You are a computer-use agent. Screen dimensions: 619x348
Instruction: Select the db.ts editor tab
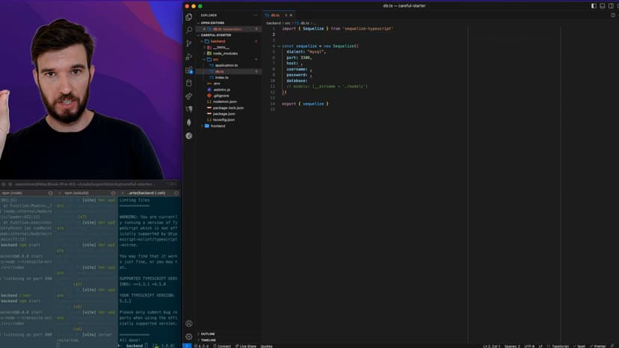(275, 15)
